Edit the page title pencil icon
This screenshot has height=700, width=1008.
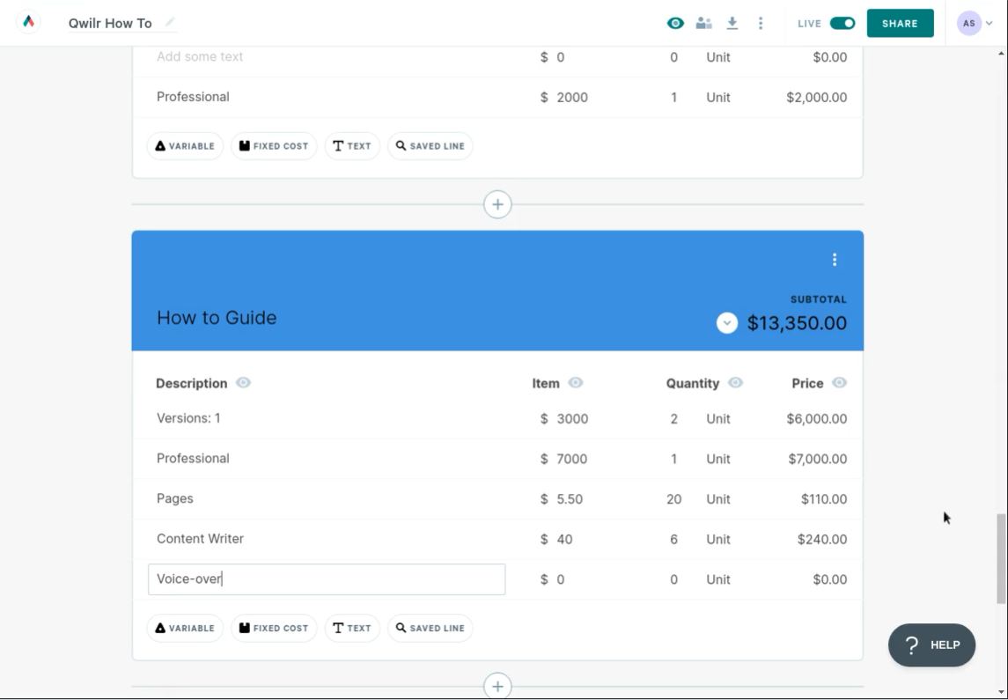(170, 23)
